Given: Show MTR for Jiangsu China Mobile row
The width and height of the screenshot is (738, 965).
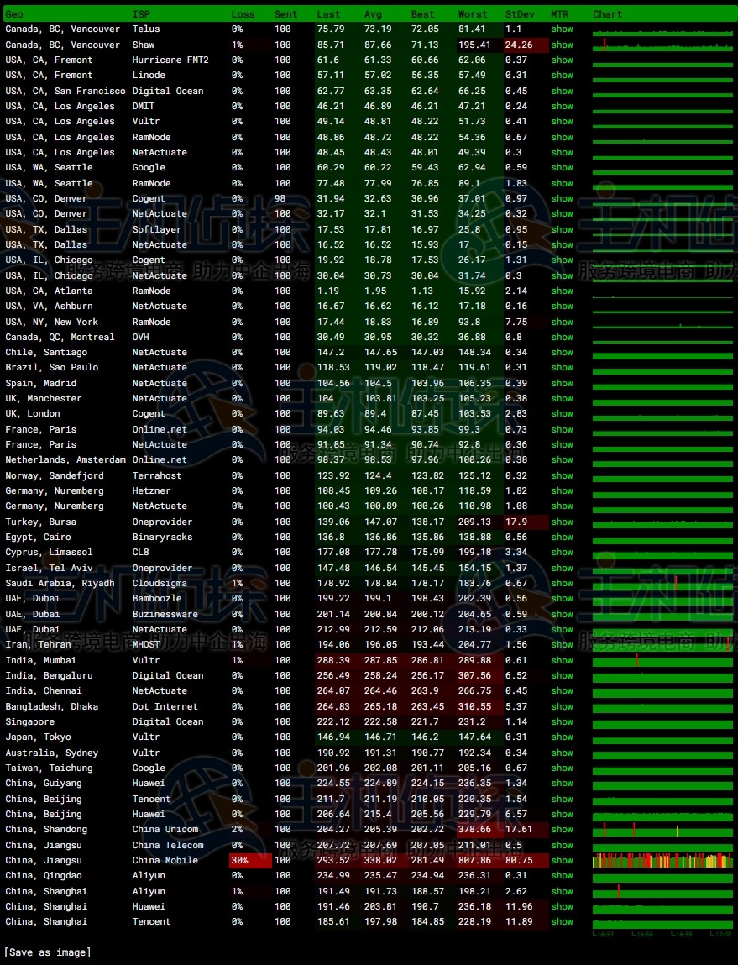Looking at the screenshot, I should click(x=562, y=860).
